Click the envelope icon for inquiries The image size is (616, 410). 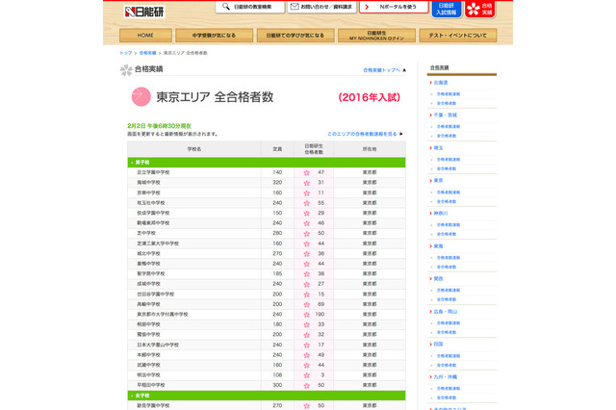pyautogui.click(x=295, y=7)
